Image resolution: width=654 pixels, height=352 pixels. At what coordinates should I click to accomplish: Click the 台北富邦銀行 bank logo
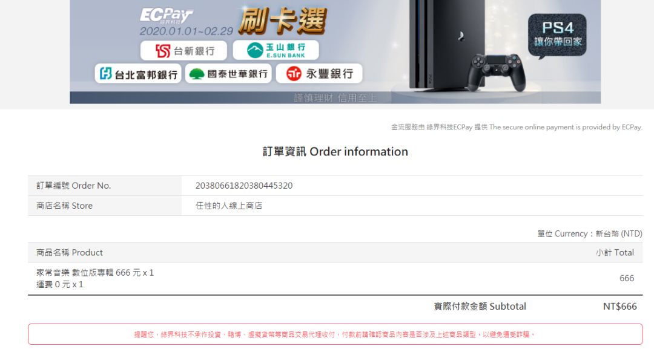[140, 73]
